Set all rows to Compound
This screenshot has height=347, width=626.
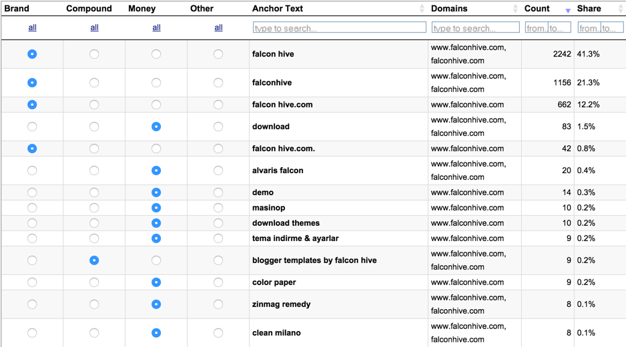pos(94,27)
